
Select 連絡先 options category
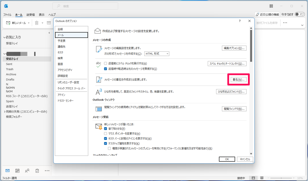tap(71, 47)
